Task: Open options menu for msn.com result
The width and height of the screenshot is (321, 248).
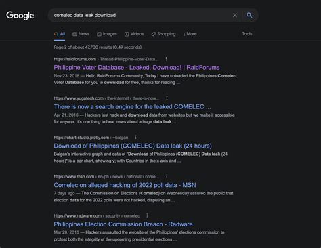Action: pos(167,176)
